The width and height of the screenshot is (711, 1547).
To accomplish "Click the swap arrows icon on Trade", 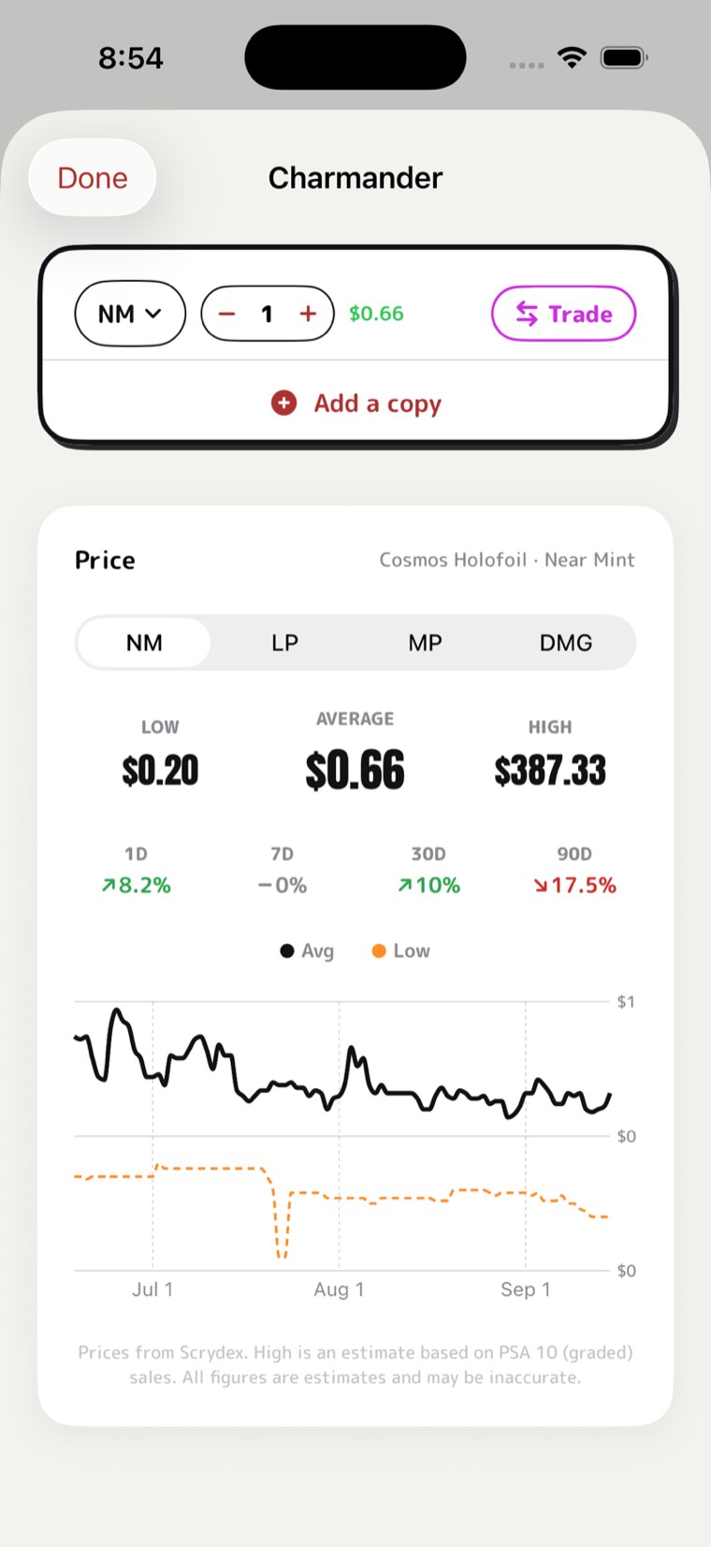I will tap(527, 314).
